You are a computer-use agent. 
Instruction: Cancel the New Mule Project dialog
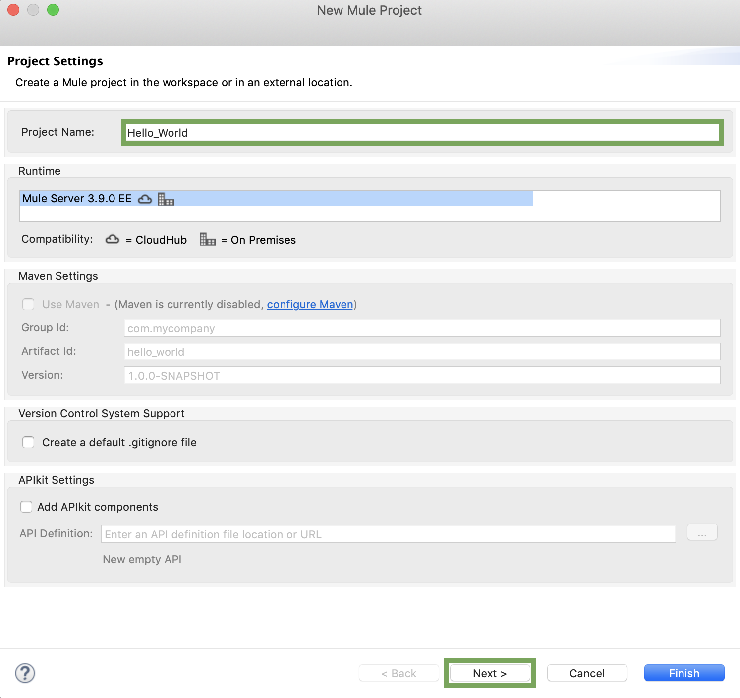click(x=587, y=673)
